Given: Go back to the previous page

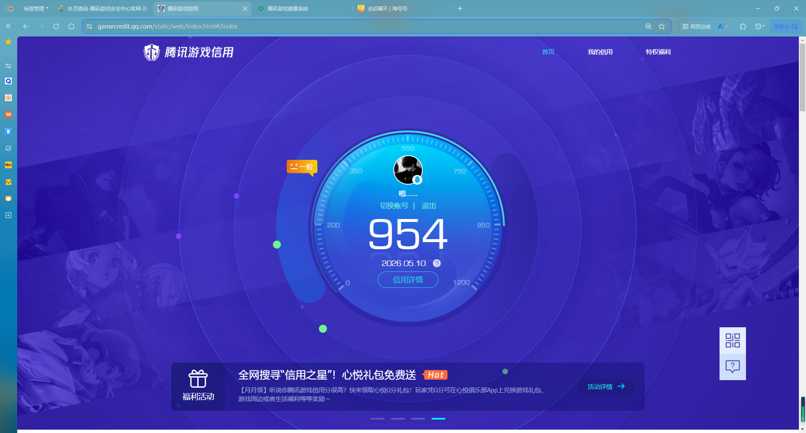Looking at the screenshot, I should click(26, 26).
